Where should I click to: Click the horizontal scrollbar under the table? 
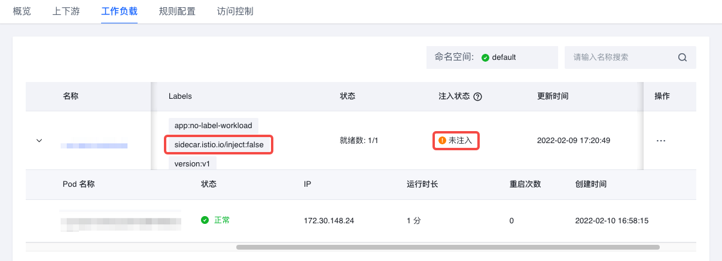(447, 247)
